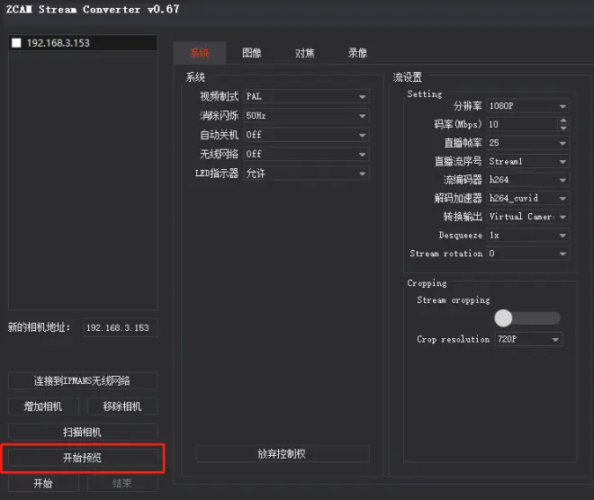Screen dimensions: 594x500
Task: Open the 直播帧率 25 dropdown
Action: [x=527, y=143]
